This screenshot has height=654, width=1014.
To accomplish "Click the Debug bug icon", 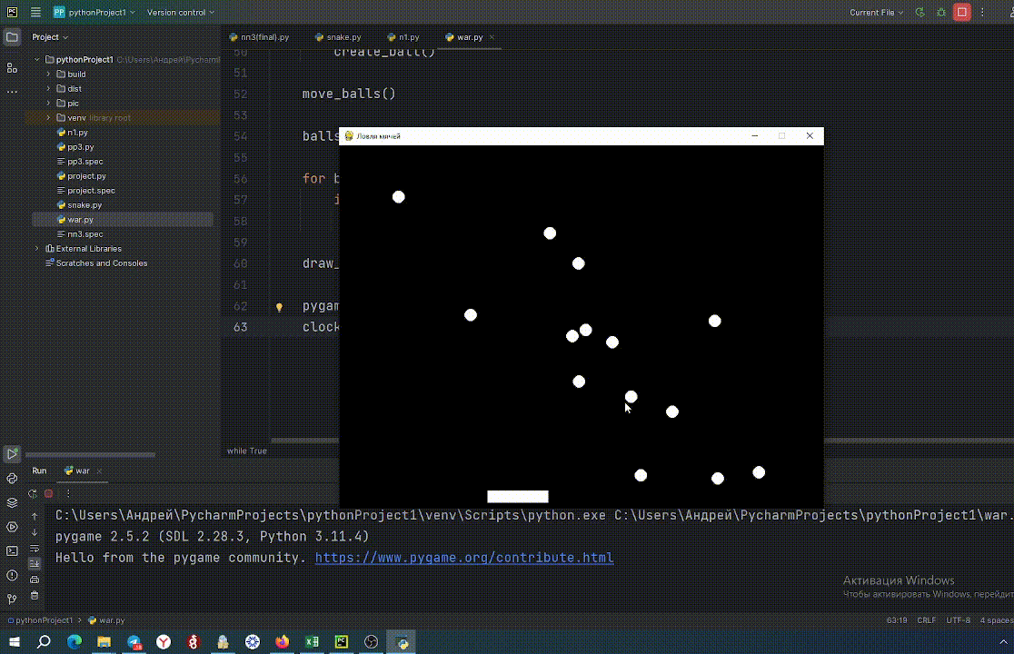I will pos(940,13).
